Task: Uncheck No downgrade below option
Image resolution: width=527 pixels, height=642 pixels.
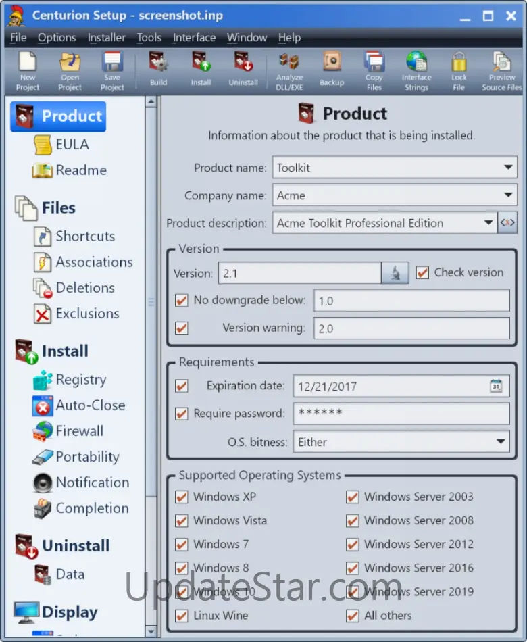Action: [181, 301]
